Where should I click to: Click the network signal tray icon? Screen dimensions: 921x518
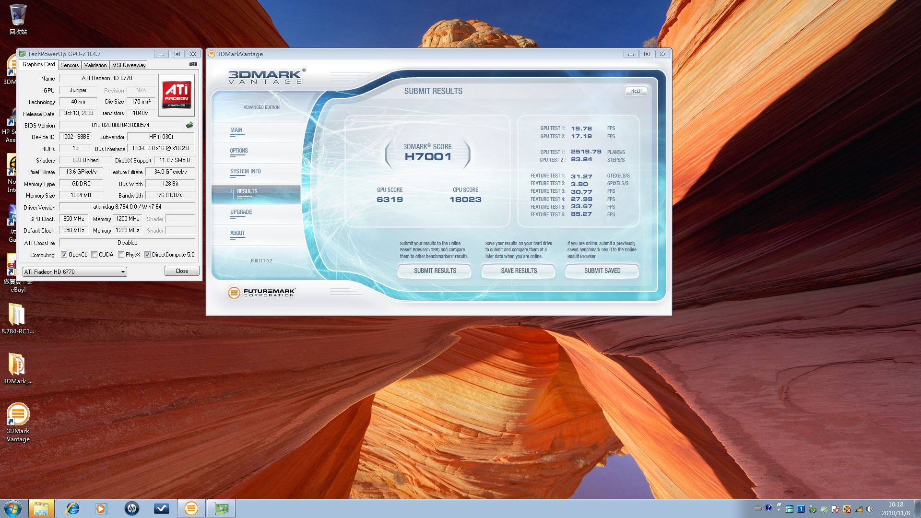click(x=859, y=509)
